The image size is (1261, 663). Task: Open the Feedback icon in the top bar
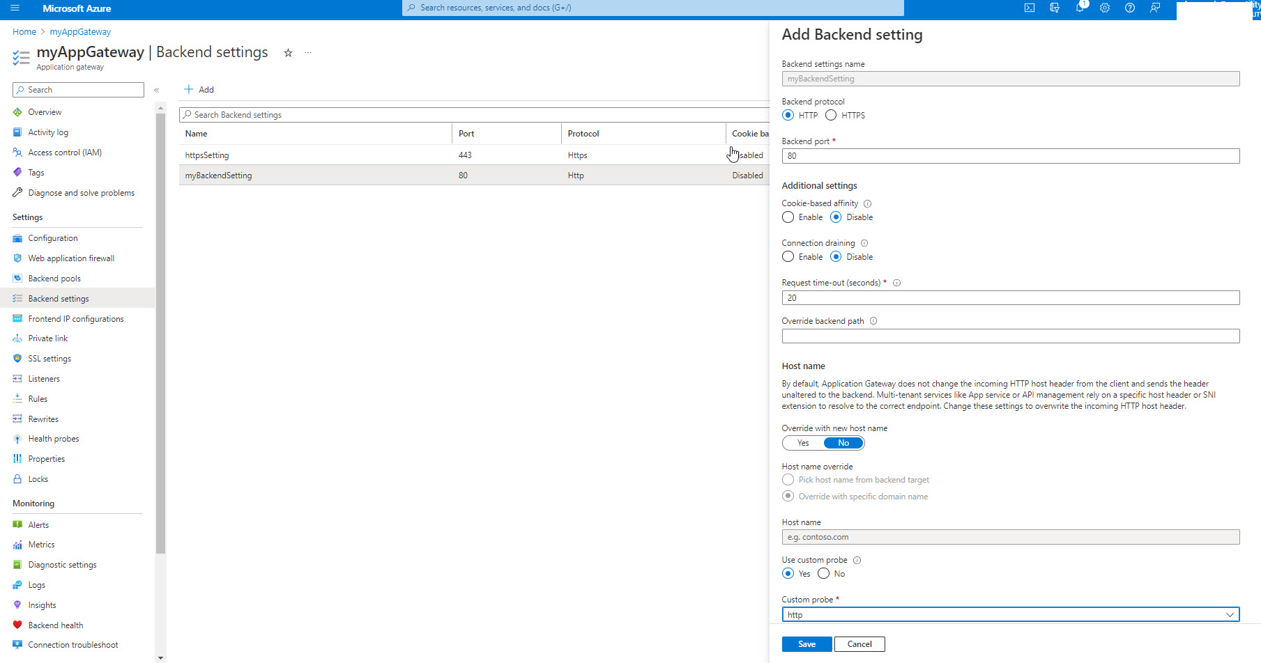tap(1155, 8)
